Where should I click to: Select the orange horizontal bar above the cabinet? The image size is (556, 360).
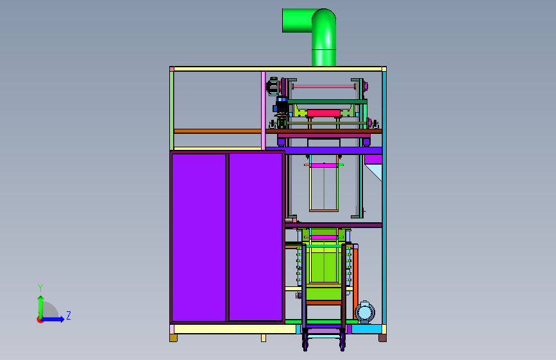click(x=218, y=131)
